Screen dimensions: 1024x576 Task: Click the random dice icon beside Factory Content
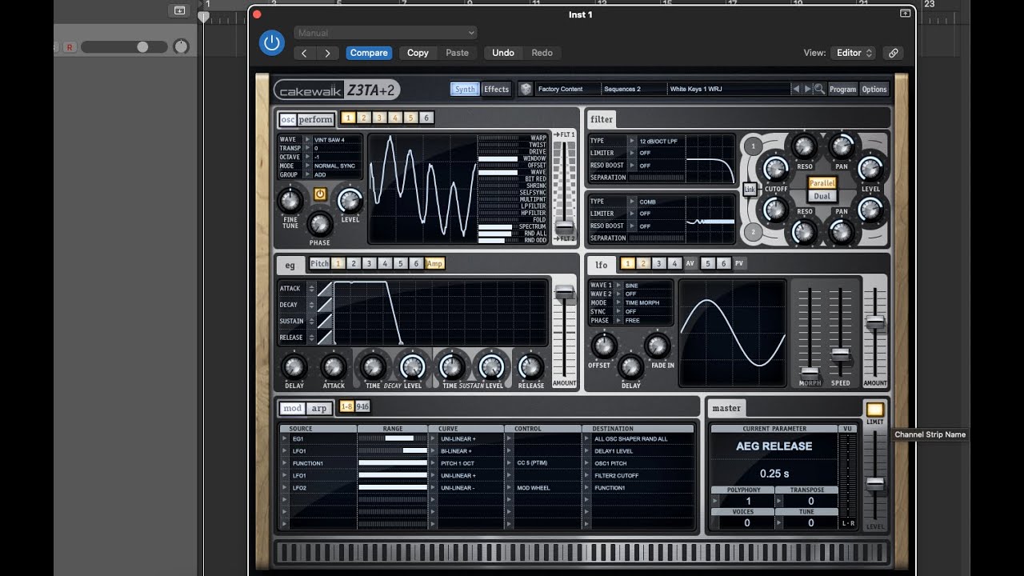click(x=526, y=89)
